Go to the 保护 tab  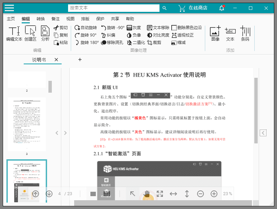[100, 19]
